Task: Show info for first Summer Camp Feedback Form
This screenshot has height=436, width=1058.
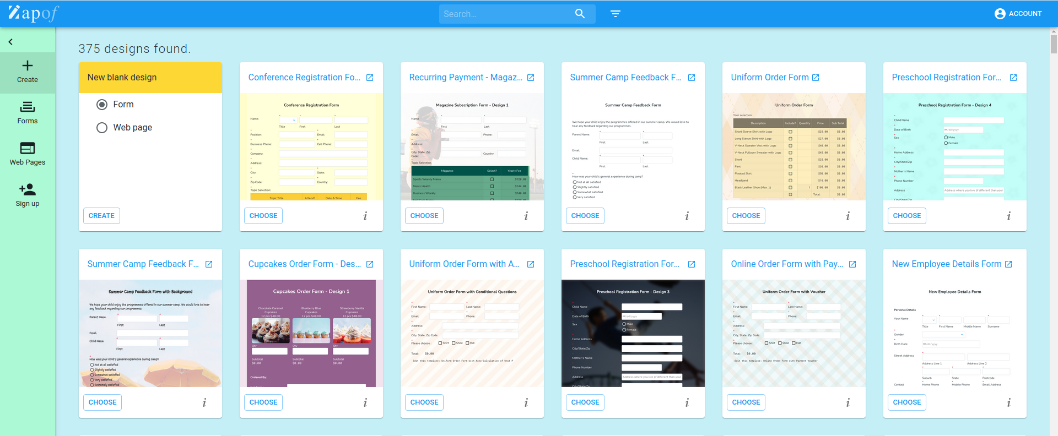Action: point(687,216)
